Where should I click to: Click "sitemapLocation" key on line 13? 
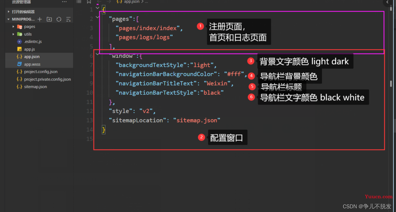[138, 120]
